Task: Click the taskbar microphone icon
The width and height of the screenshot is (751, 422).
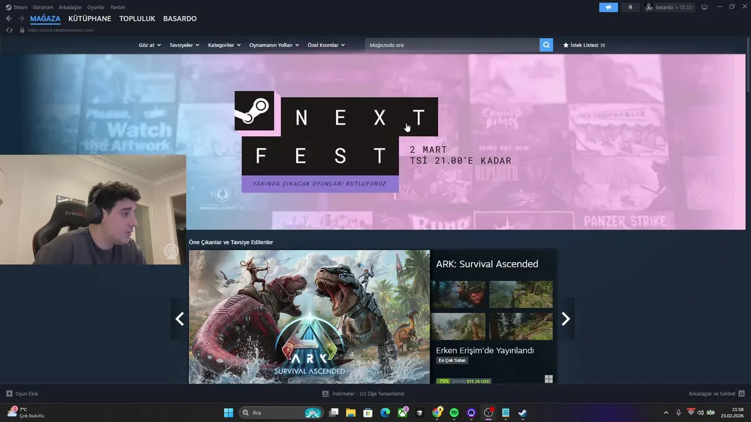Action: (678, 413)
